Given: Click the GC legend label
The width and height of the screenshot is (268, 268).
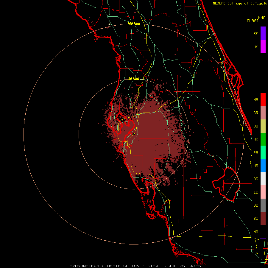Looking at the screenshot, I should click(x=255, y=205).
